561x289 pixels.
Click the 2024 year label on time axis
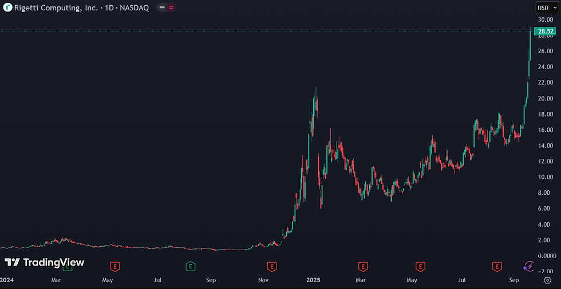[6, 280]
